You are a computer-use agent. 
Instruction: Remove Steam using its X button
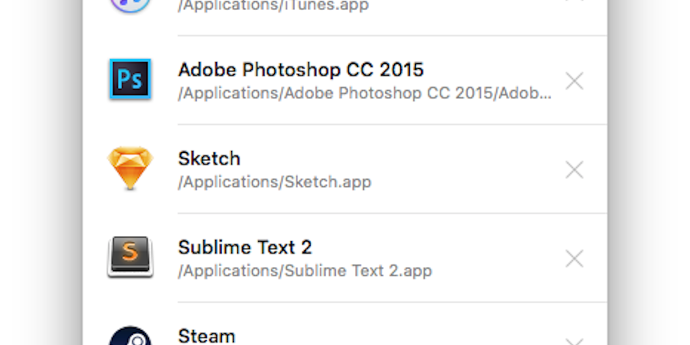(574, 342)
